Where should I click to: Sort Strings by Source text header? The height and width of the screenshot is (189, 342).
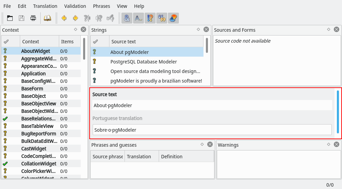coord(156,42)
